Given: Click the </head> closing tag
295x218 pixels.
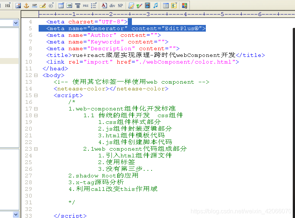Looking at the screenshot, I should point(55,68).
